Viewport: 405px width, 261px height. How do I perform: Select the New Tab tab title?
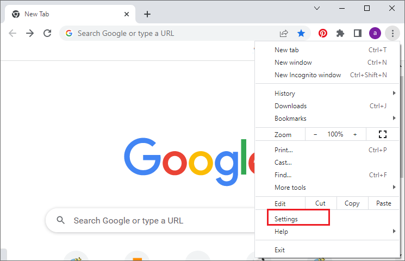tap(36, 14)
